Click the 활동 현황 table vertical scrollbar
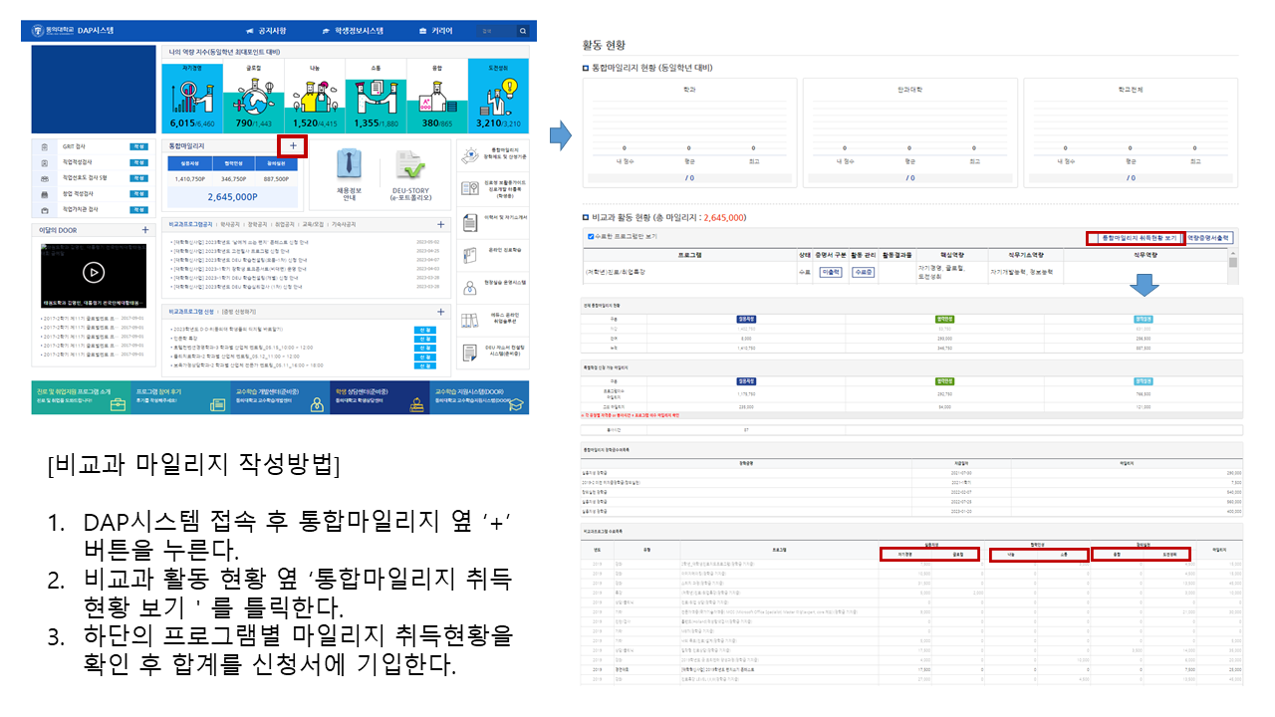This screenshot has width=1275, height=717. click(1233, 264)
